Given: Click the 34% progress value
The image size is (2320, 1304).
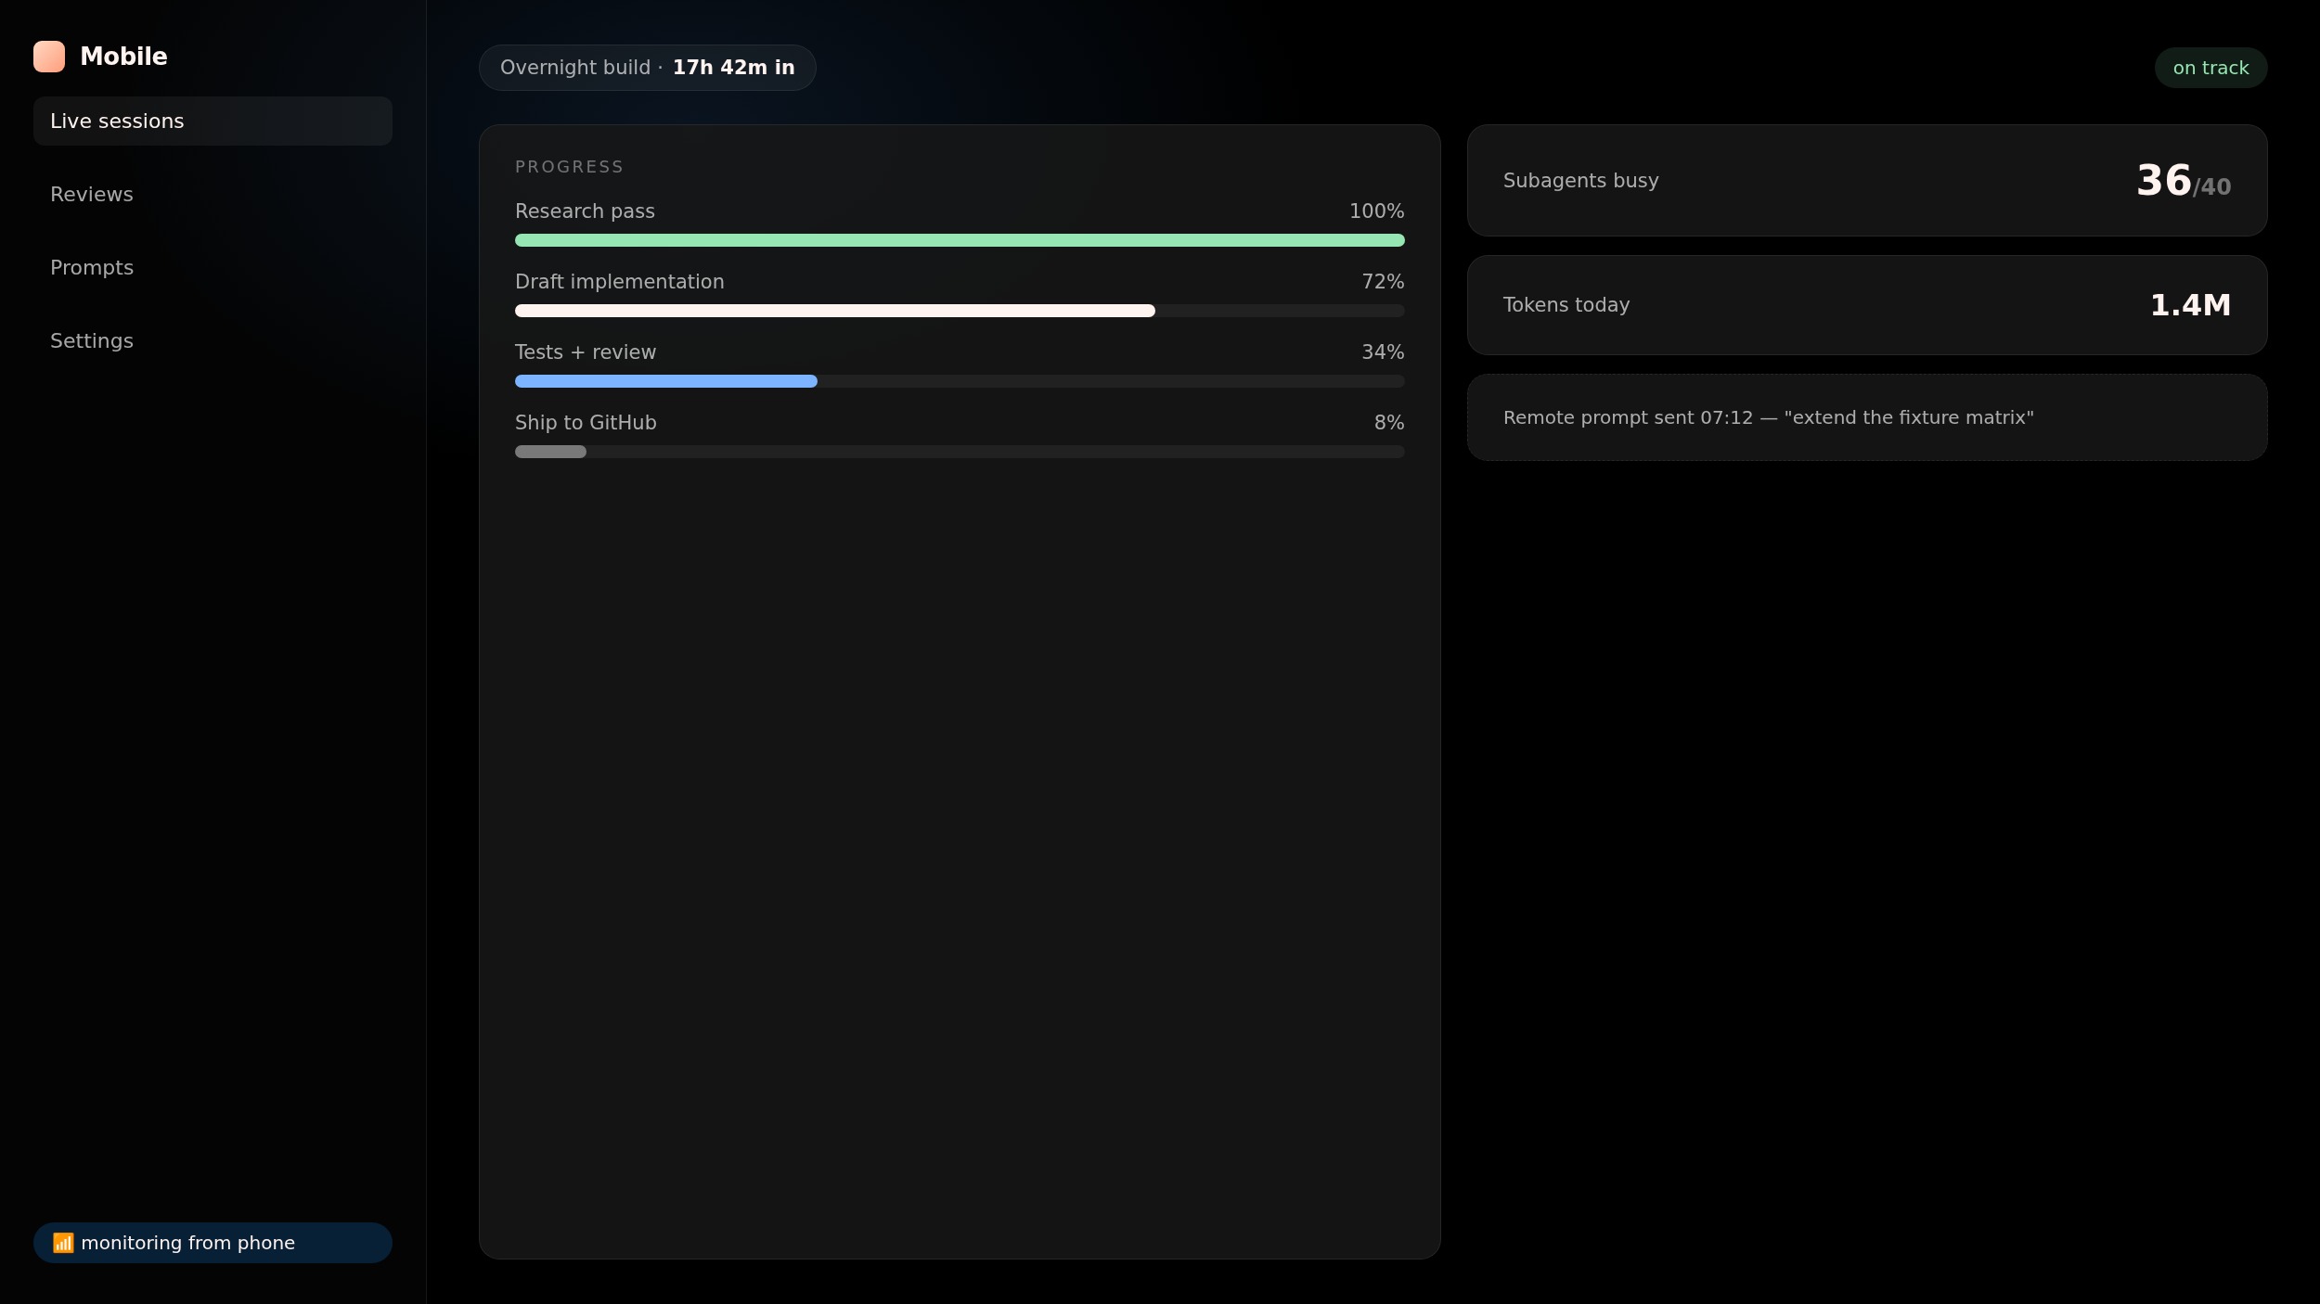Looking at the screenshot, I should pos(1383,352).
